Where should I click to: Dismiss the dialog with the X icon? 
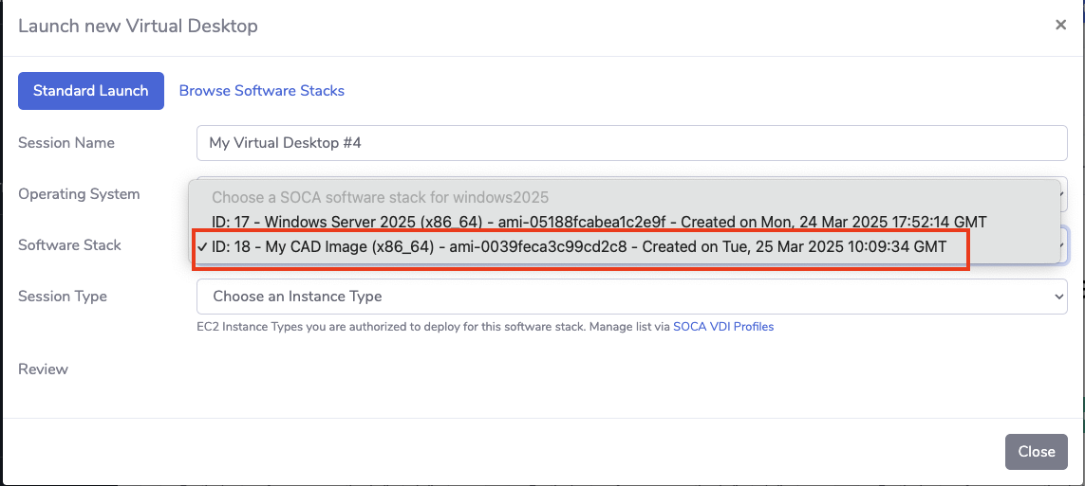tap(1060, 26)
